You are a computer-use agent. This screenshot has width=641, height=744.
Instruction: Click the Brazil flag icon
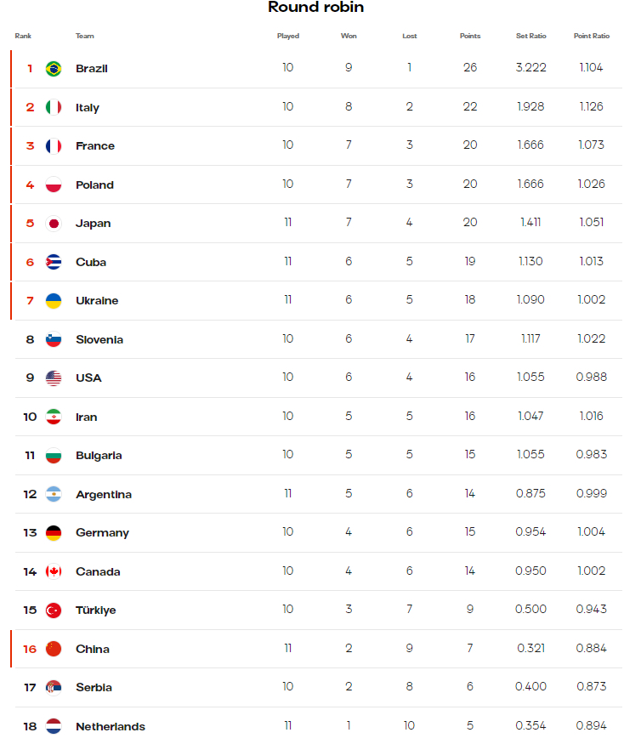coord(54,68)
